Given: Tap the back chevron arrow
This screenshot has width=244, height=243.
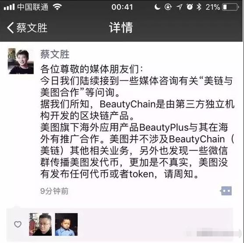Looking at the screenshot, I should [x=11, y=28].
